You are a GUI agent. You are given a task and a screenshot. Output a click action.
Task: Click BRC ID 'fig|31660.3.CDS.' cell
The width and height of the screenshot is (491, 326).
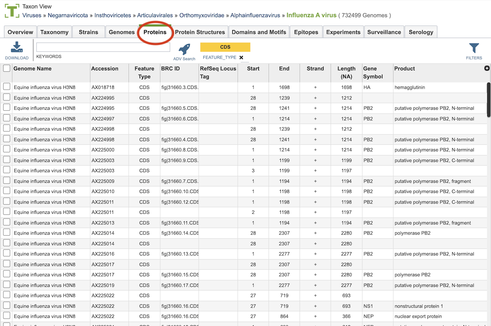180,87
